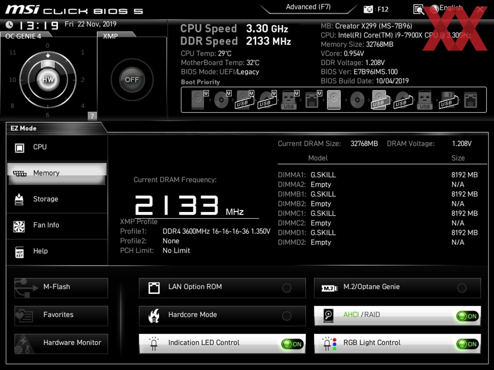Image resolution: width=494 pixels, height=370 pixels.
Task: Select the legacy hard disk boot icon
Action: (x=334, y=100)
